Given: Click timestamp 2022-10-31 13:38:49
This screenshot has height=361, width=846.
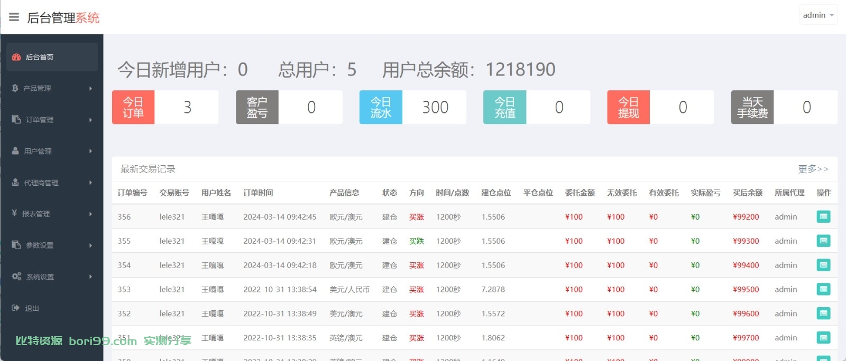Looking at the screenshot, I should click(280, 313).
